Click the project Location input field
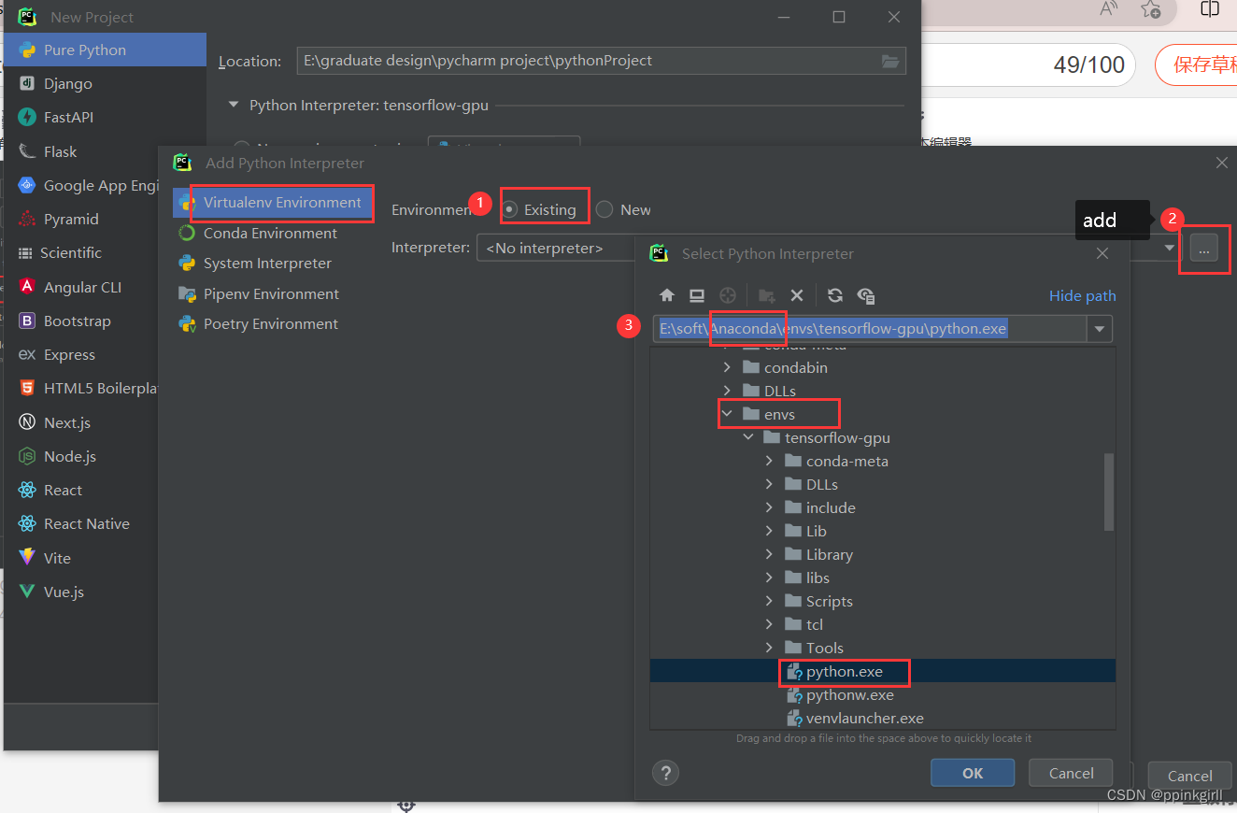The height and width of the screenshot is (813, 1237). (x=601, y=61)
